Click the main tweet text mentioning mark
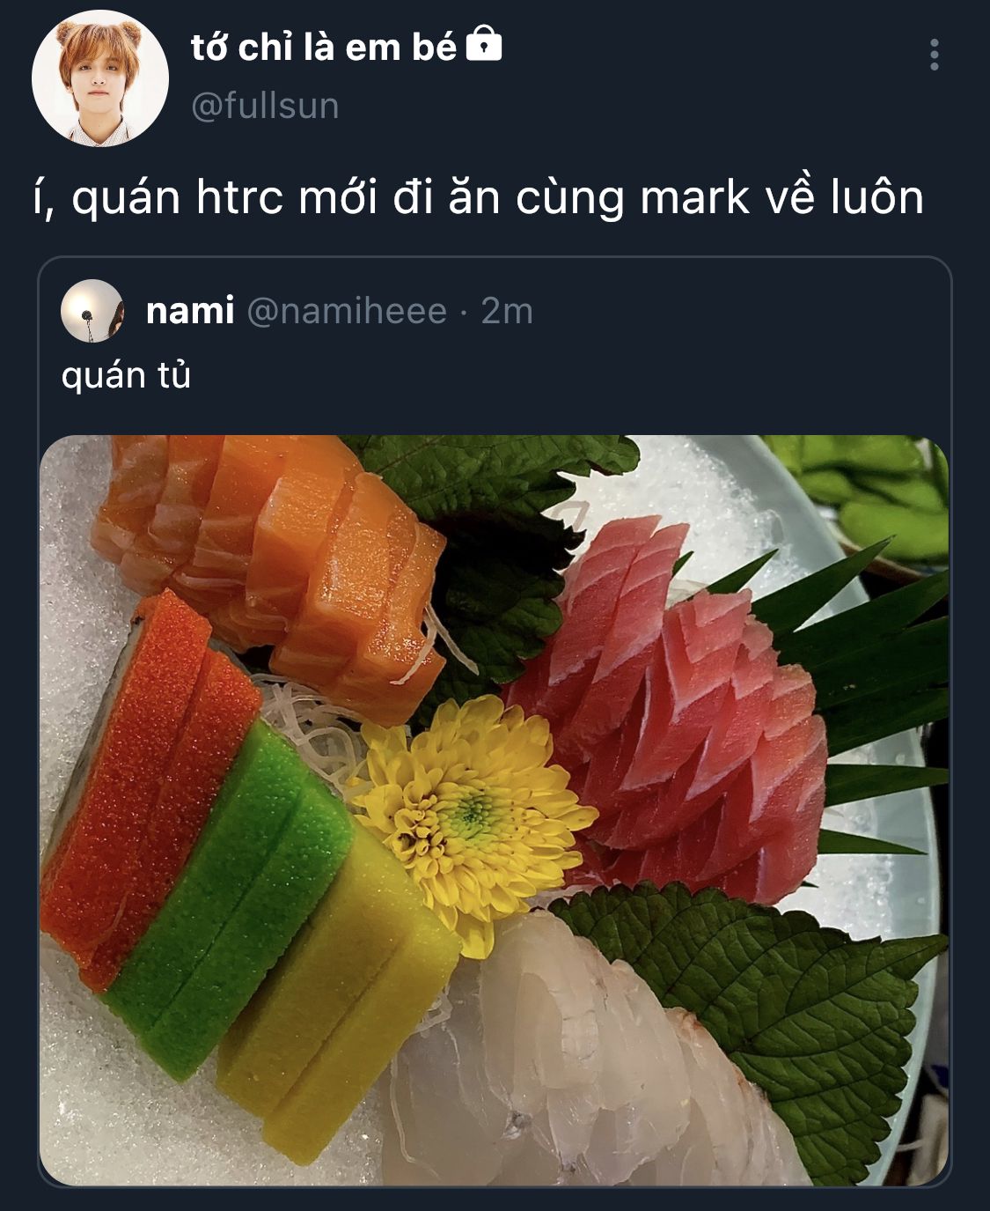The height and width of the screenshot is (1211, 990). coord(479,197)
